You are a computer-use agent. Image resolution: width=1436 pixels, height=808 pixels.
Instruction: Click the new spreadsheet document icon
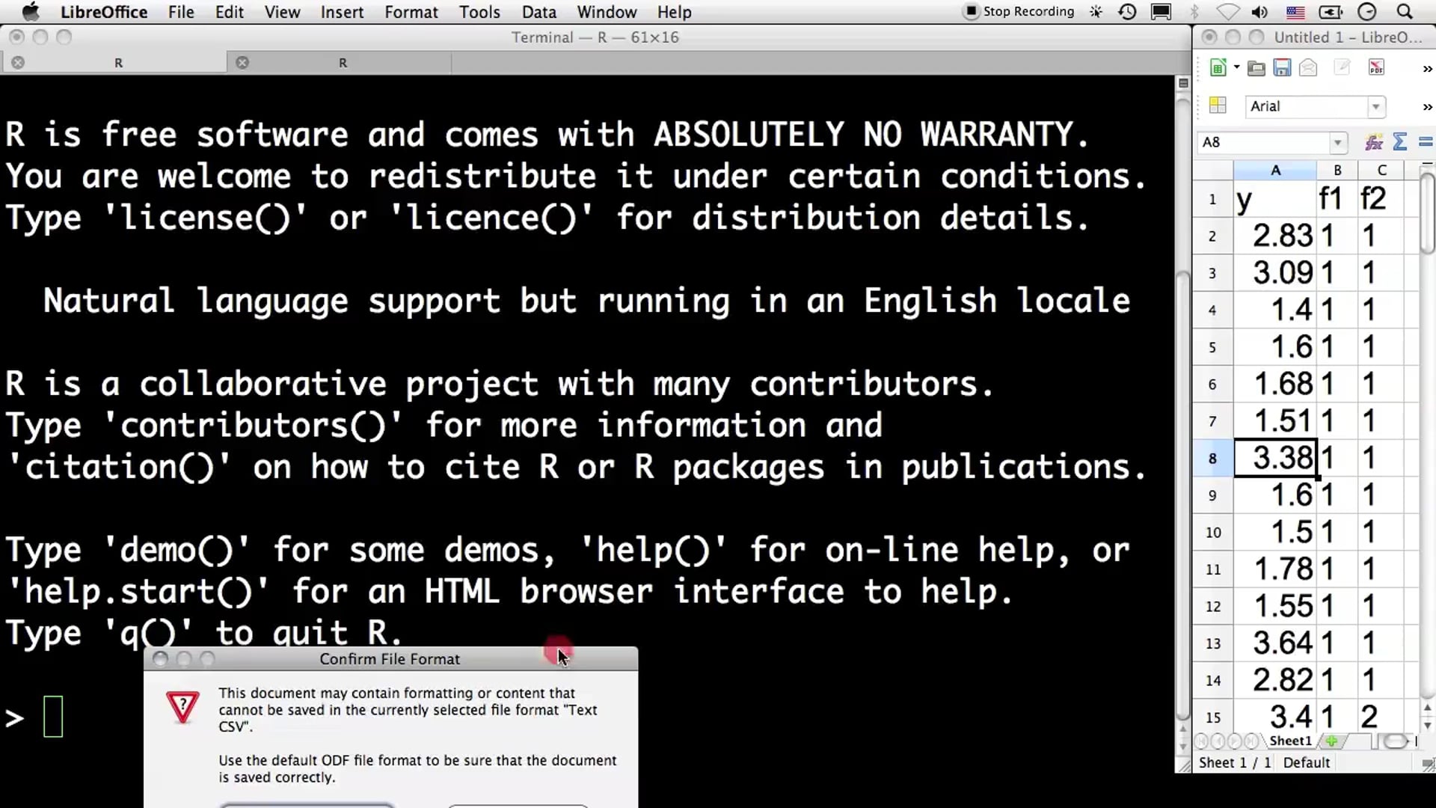click(1218, 68)
